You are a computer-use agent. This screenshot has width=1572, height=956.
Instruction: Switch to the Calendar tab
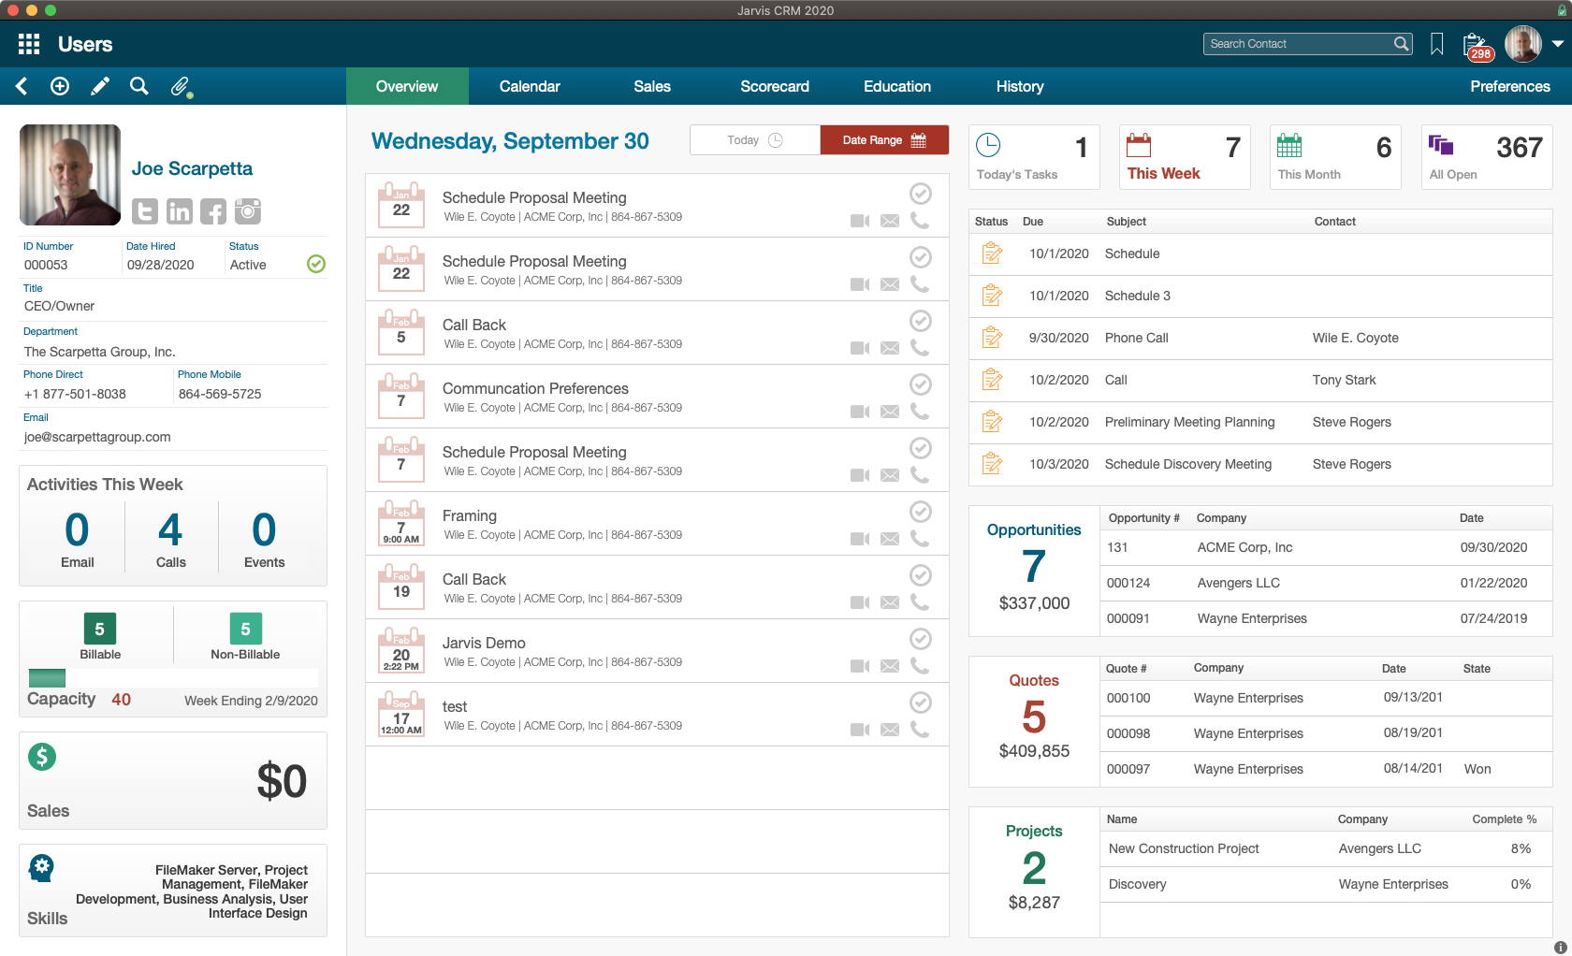point(530,86)
